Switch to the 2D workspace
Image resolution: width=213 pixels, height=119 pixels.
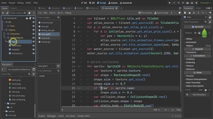[x=84, y=3]
